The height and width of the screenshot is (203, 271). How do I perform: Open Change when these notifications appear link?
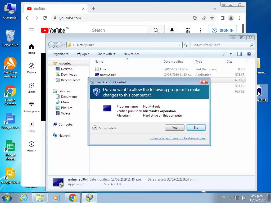coord(178,138)
